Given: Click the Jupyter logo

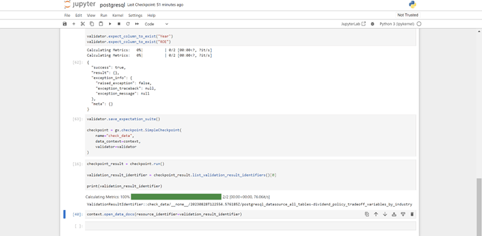Looking at the screenshot, I should point(80,5).
